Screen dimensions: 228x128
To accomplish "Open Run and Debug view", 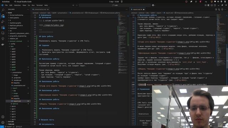I will point(3,22).
